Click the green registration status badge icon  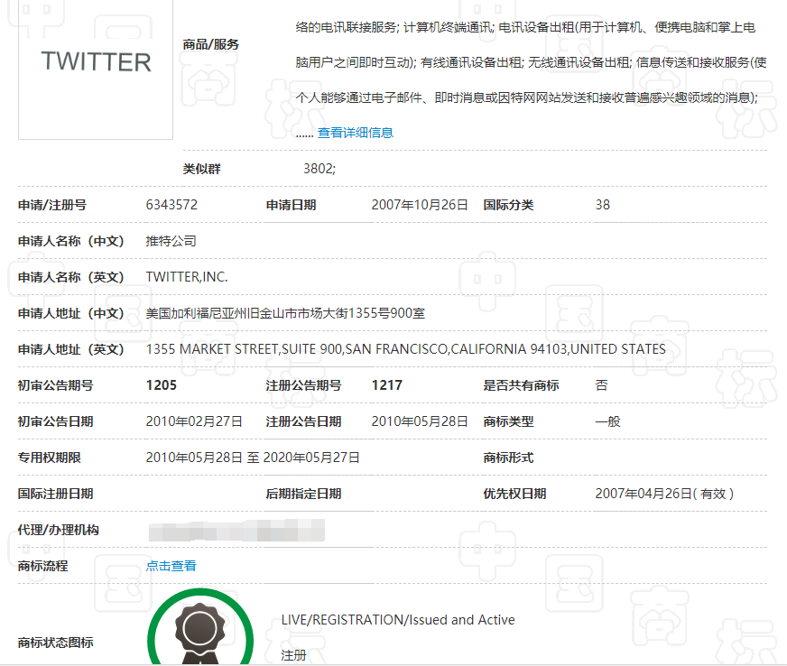point(202,632)
